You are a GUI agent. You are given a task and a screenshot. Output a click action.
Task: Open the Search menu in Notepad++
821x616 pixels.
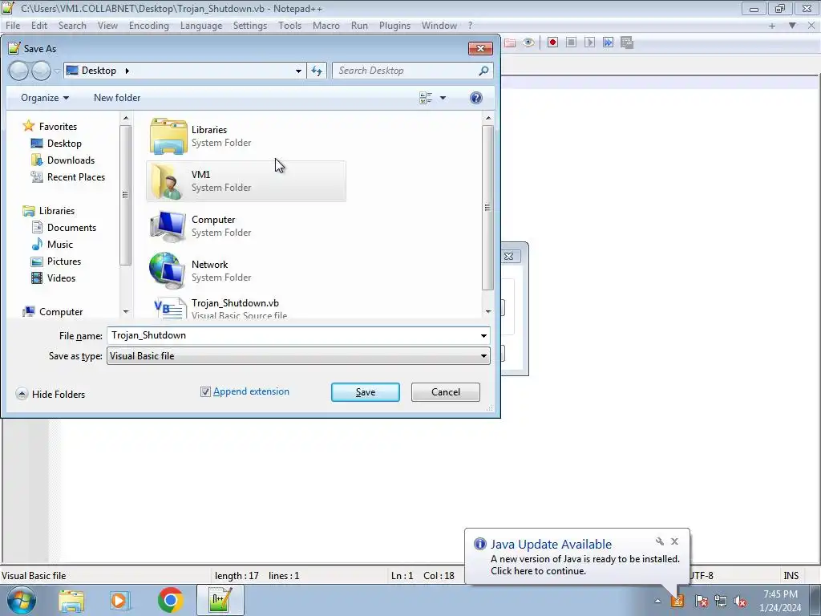(72, 25)
